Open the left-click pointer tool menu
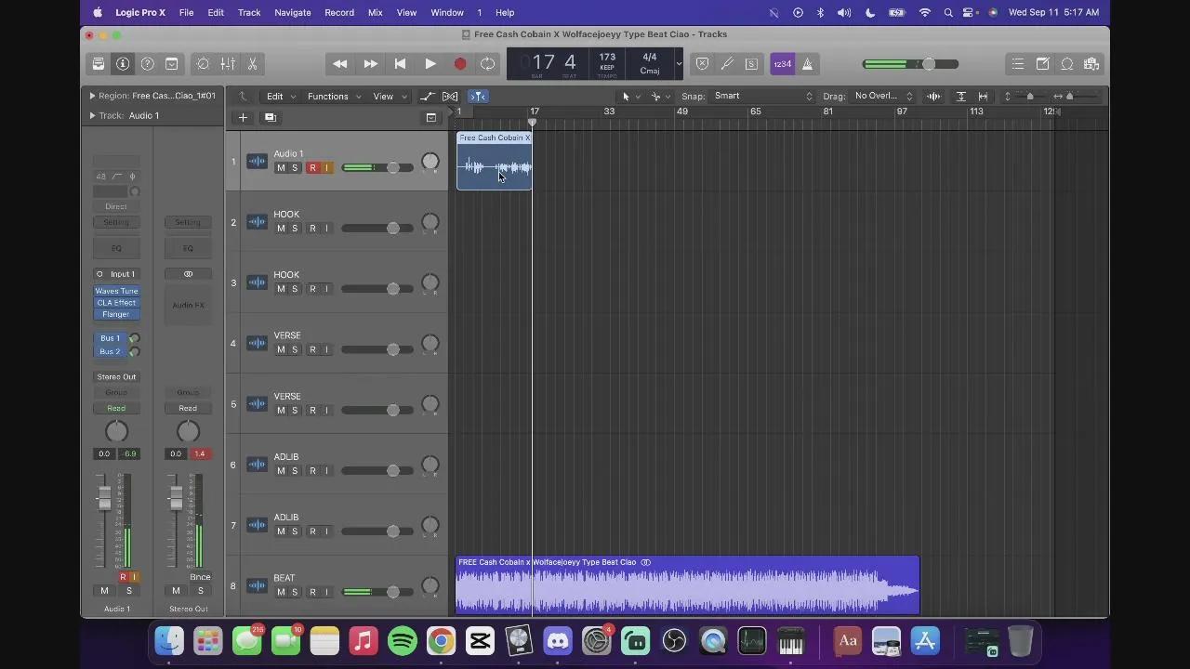Image resolution: width=1190 pixels, height=669 pixels. (630, 96)
